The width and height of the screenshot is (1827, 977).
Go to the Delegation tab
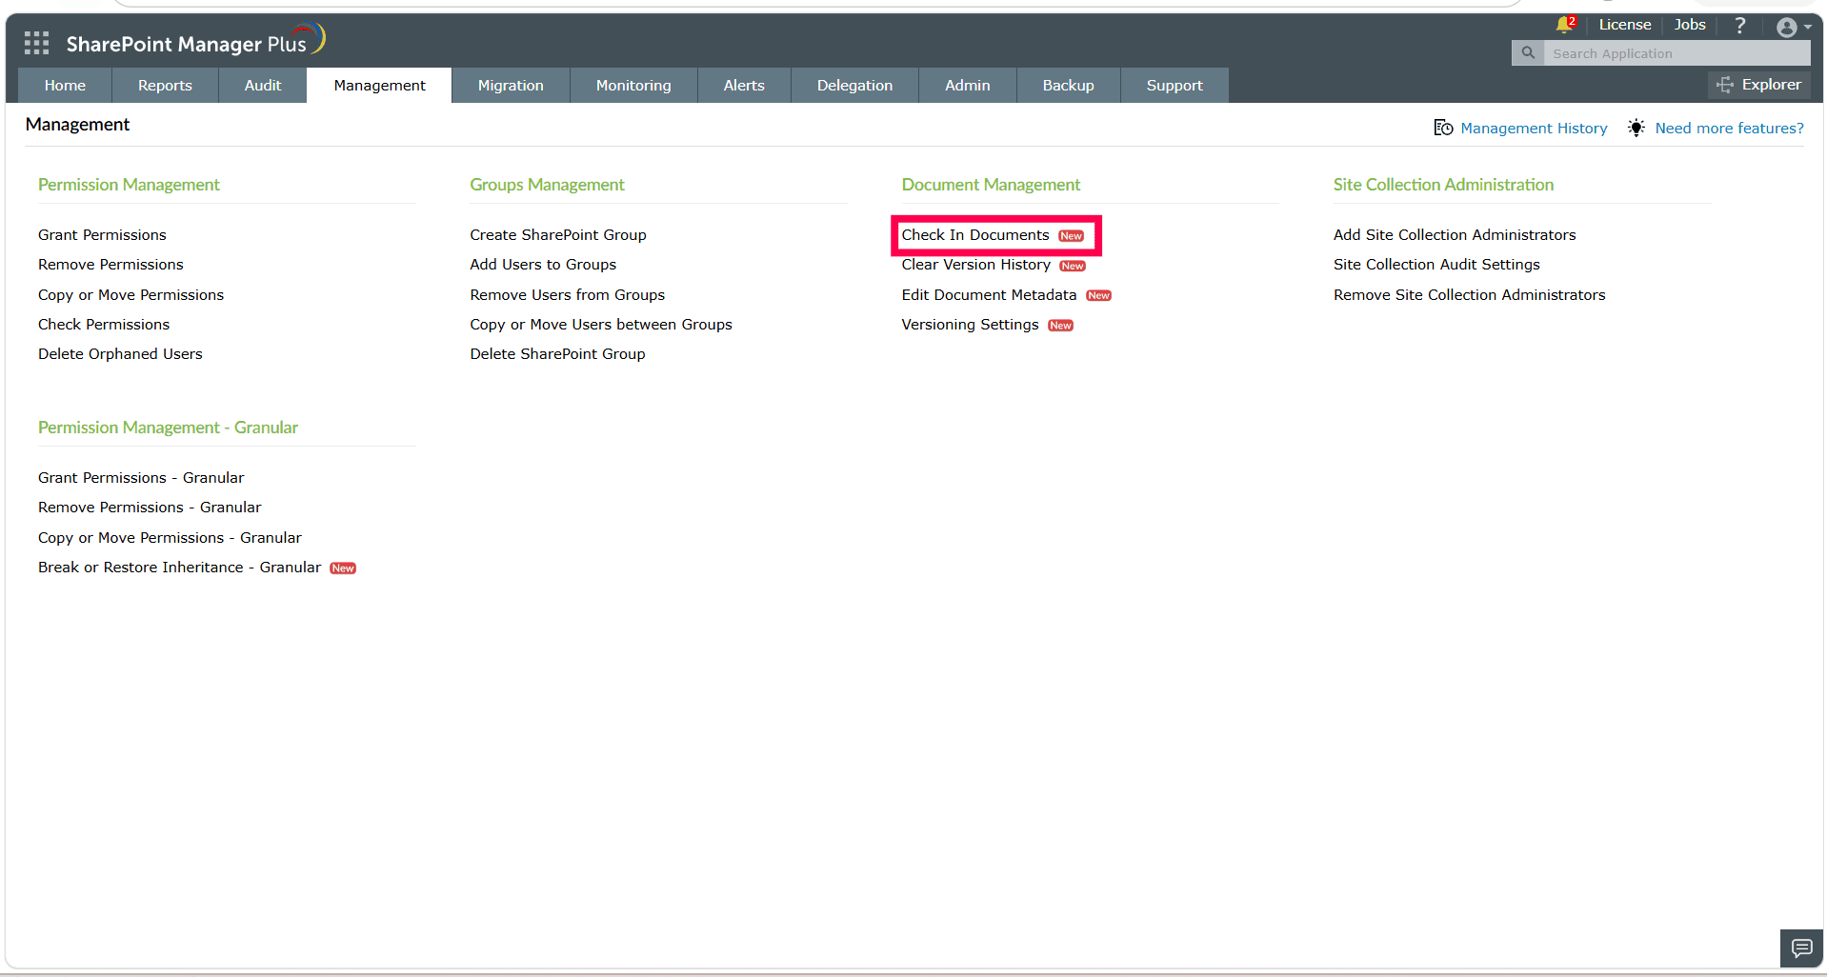pyautogui.click(x=854, y=86)
